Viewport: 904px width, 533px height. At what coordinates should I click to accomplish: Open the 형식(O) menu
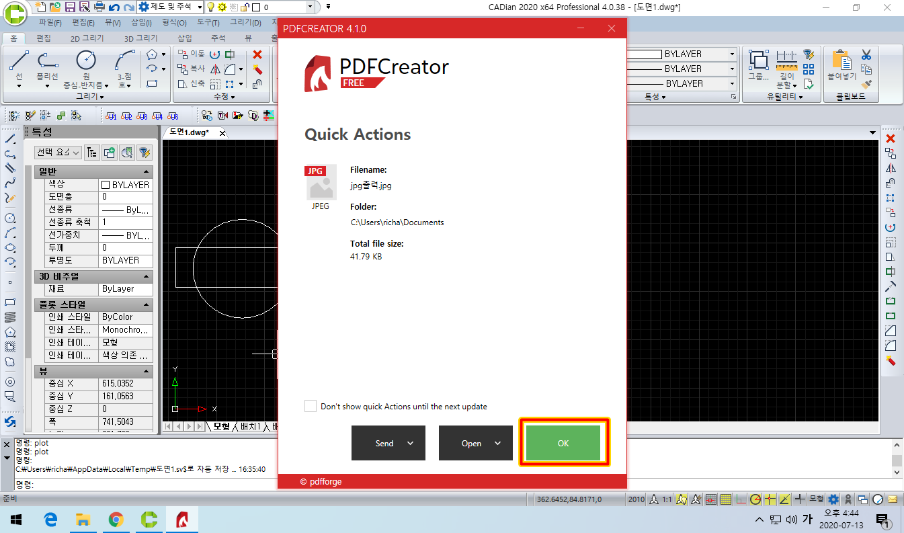pos(174,22)
